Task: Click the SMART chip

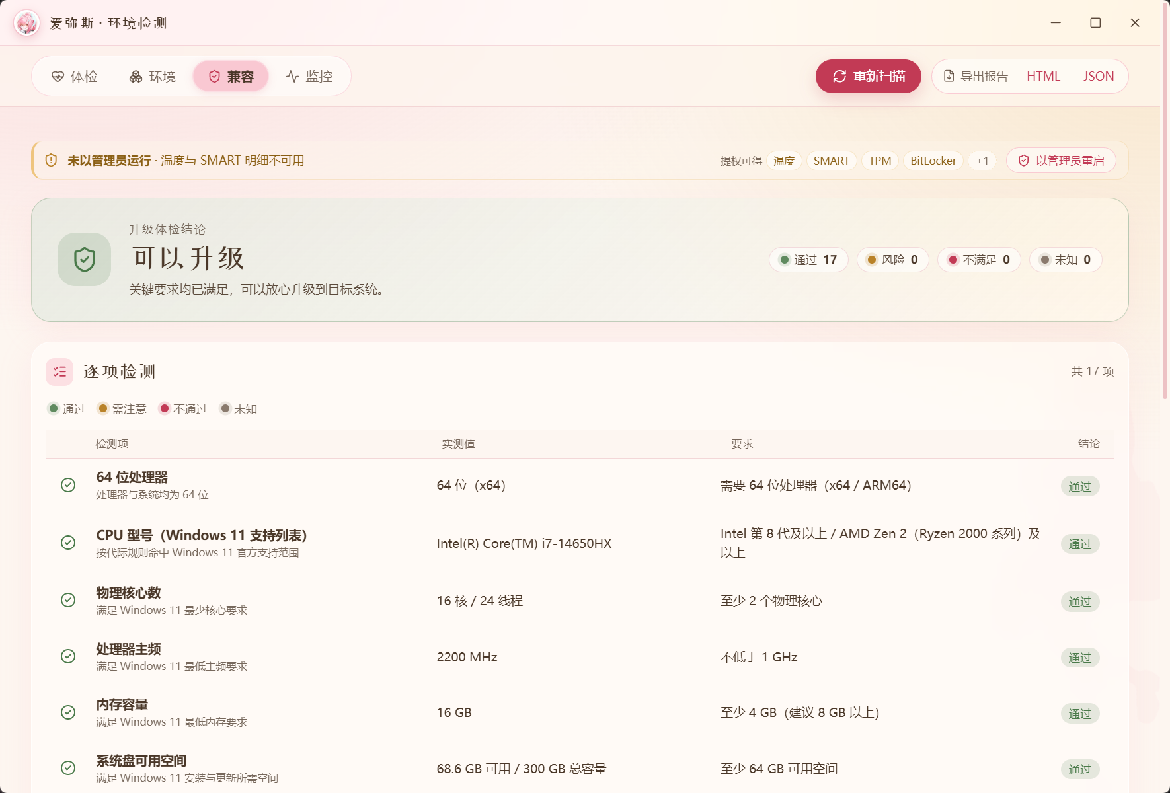Action: (832, 161)
